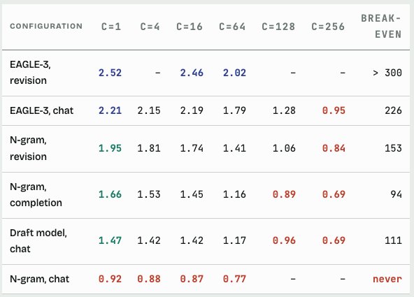Select the red 'never' break-even cell
This screenshot has height=297, width=414.
point(387,279)
